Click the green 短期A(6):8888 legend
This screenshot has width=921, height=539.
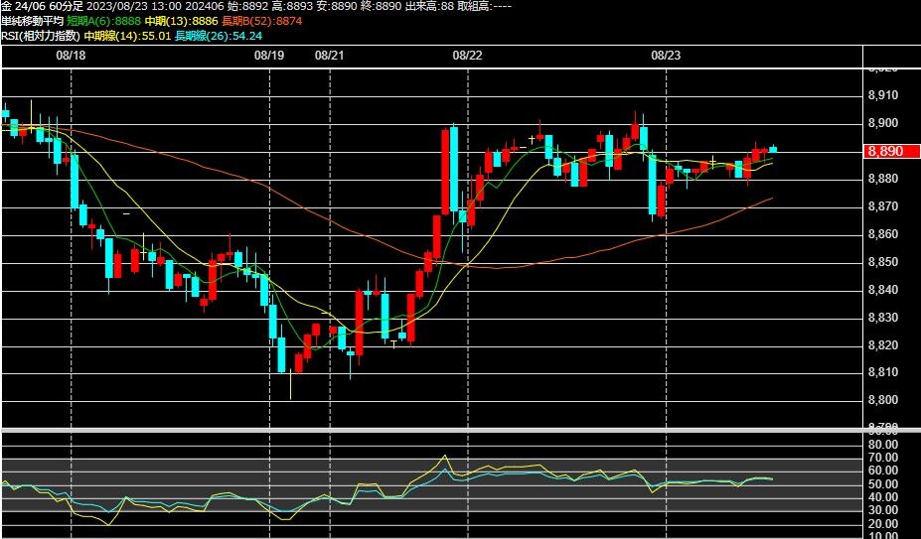click(104, 21)
